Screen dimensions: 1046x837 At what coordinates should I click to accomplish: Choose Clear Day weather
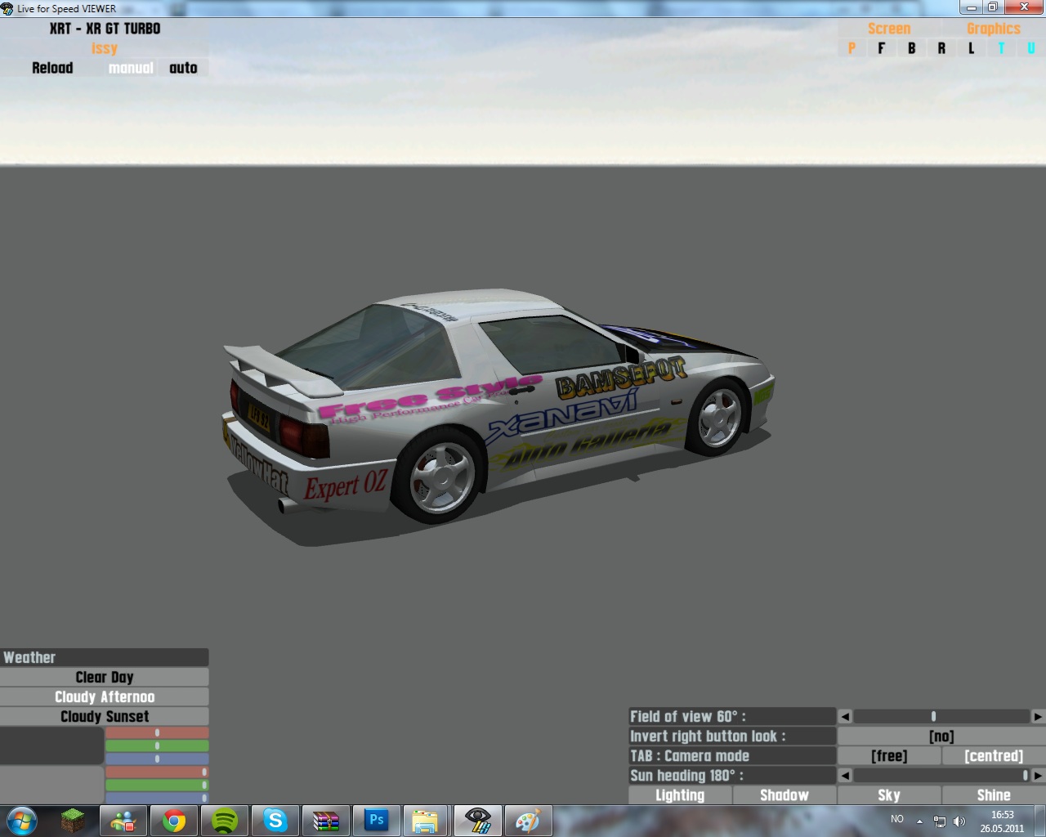105,678
